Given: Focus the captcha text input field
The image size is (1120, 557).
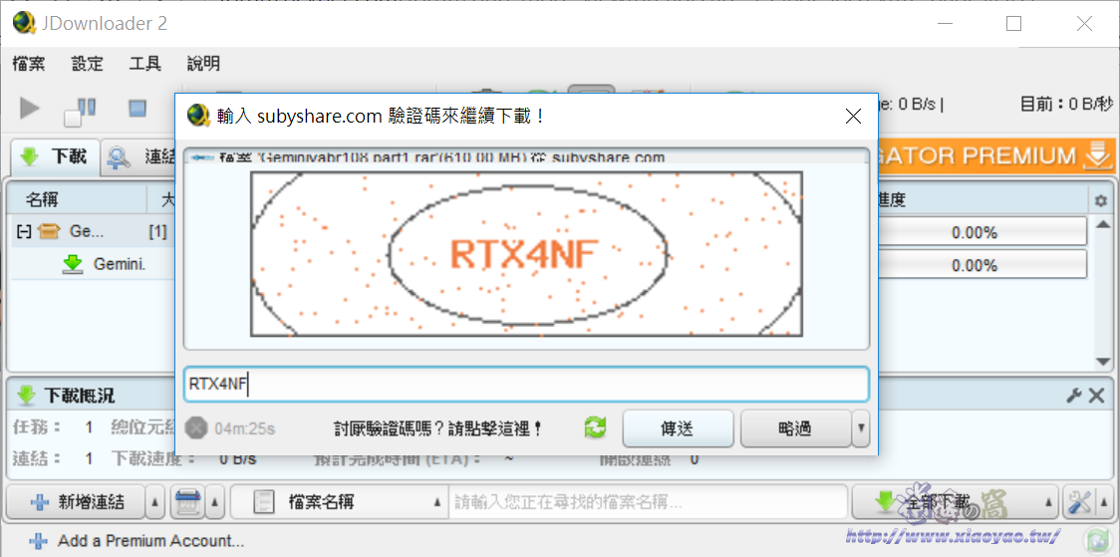Looking at the screenshot, I should (x=526, y=385).
